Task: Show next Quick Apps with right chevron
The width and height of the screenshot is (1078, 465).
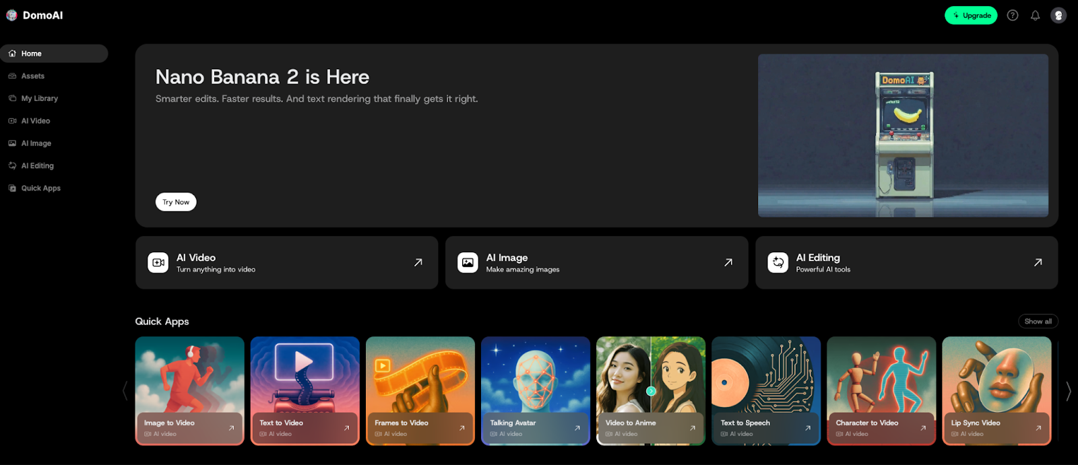Action: point(1069,391)
